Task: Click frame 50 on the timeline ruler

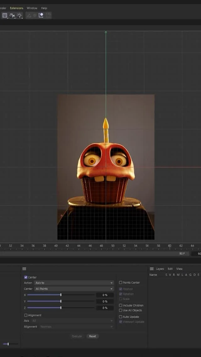Action: coord(113,246)
